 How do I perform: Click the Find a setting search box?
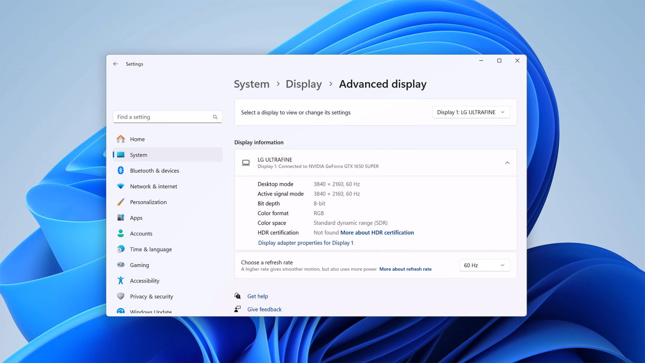pos(164,117)
